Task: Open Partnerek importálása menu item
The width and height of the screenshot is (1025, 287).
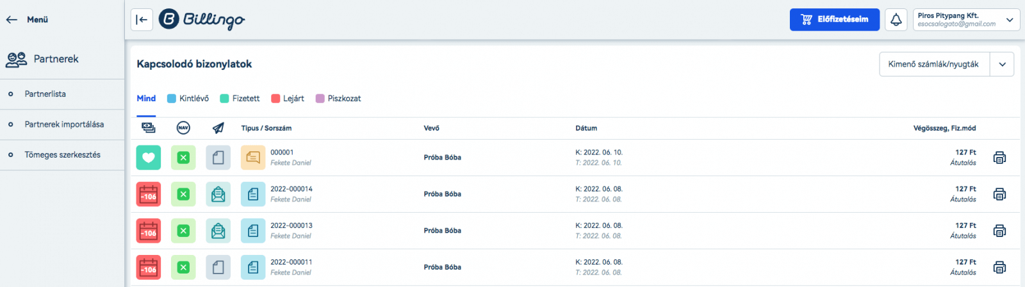Action: click(x=64, y=124)
